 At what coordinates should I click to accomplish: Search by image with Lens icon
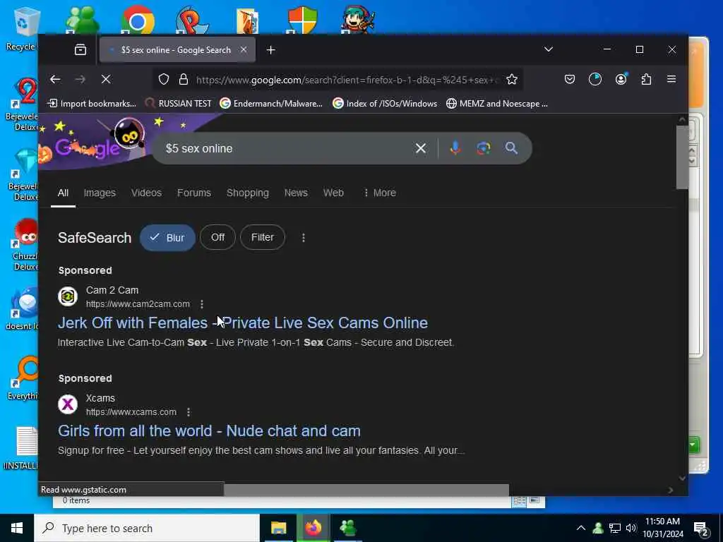(483, 148)
